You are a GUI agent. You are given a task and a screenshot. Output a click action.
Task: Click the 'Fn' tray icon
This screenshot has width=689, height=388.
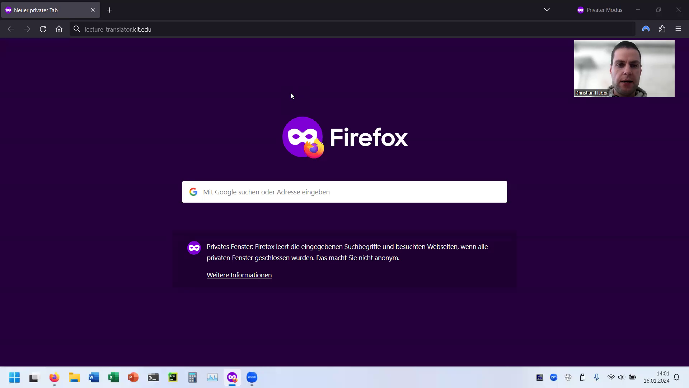coord(540,378)
